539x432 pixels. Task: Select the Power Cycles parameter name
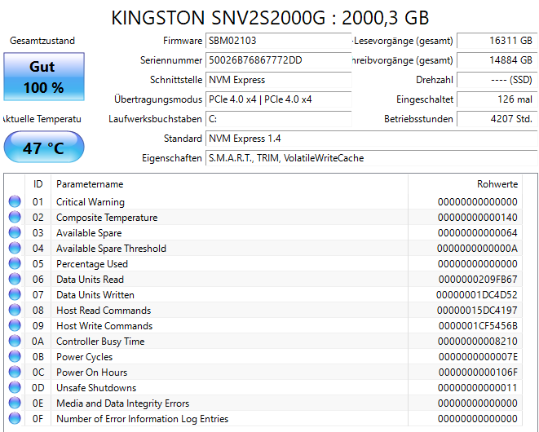point(85,357)
